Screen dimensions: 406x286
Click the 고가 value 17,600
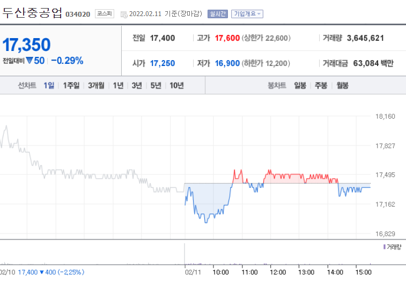coord(227,38)
